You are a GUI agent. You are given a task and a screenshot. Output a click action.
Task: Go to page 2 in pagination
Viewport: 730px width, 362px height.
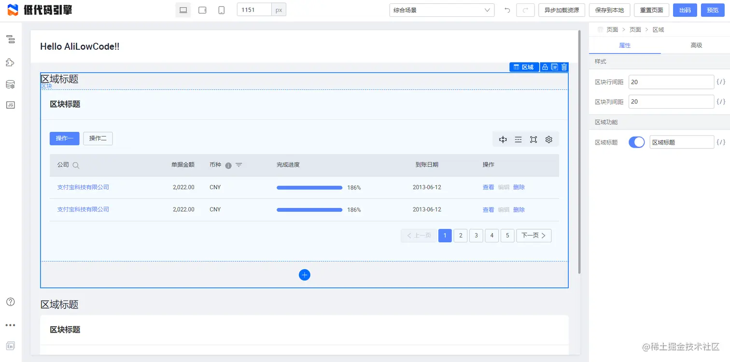[461, 236]
